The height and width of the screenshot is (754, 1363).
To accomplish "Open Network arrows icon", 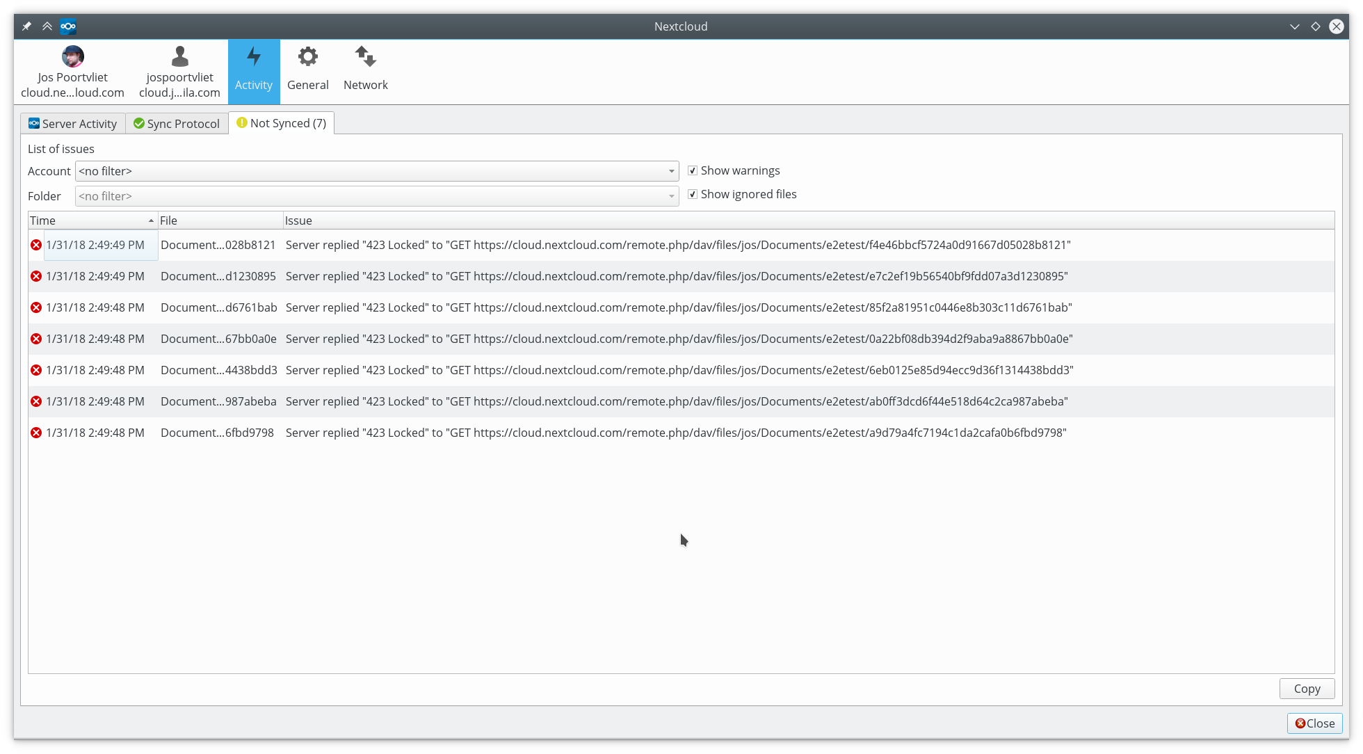I will click(366, 56).
